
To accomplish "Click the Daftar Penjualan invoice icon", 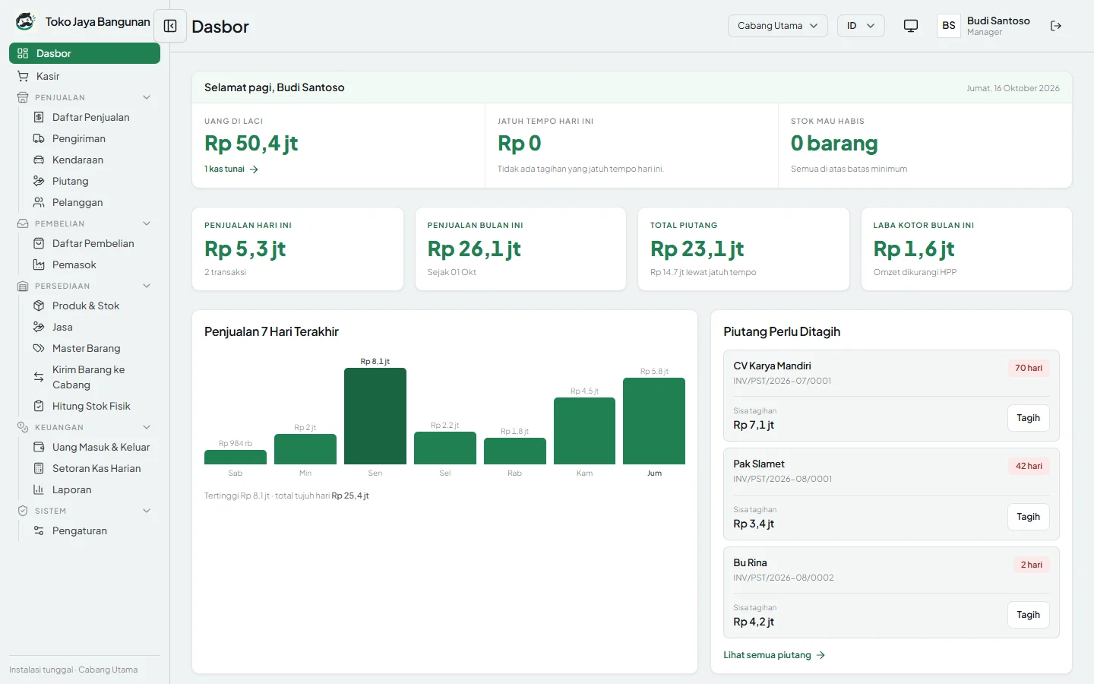I will pos(39,117).
